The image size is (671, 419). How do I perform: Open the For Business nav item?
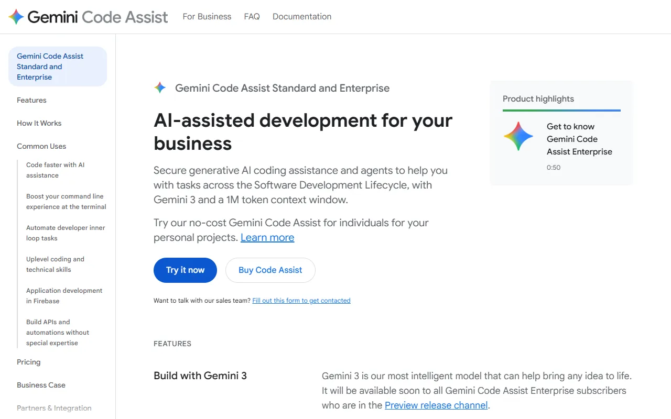[207, 17]
